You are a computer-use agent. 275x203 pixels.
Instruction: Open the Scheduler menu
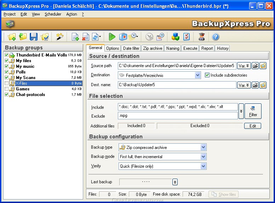53,14
